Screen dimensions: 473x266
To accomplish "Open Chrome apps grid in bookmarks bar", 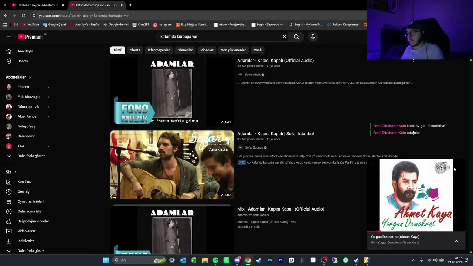I will point(5,25).
